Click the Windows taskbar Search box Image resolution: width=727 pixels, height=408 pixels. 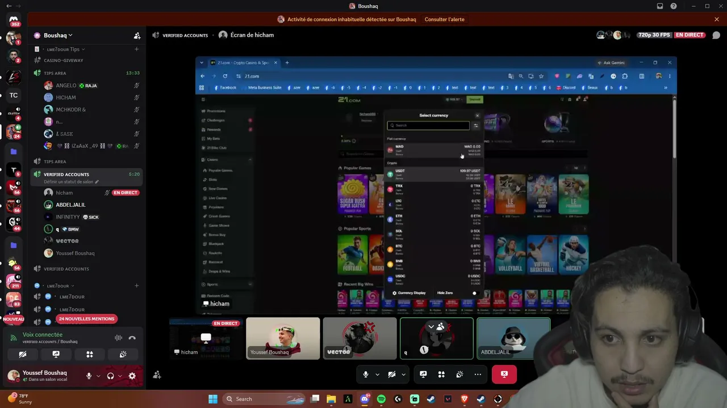click(x=264, y=399)
